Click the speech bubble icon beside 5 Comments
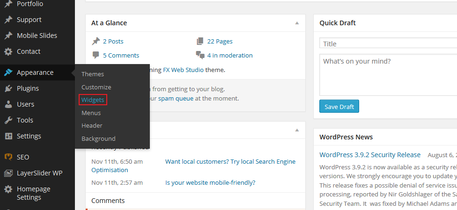The width and height of the screenshot is (457, 210). click(x=96, y=55)
